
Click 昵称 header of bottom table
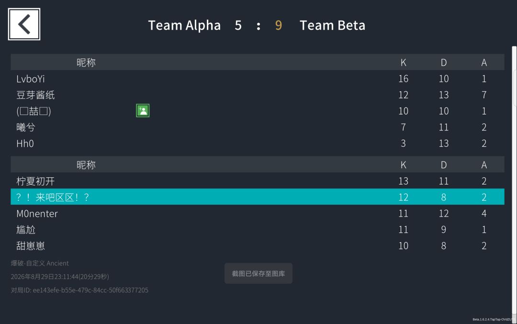click(86, 165)
